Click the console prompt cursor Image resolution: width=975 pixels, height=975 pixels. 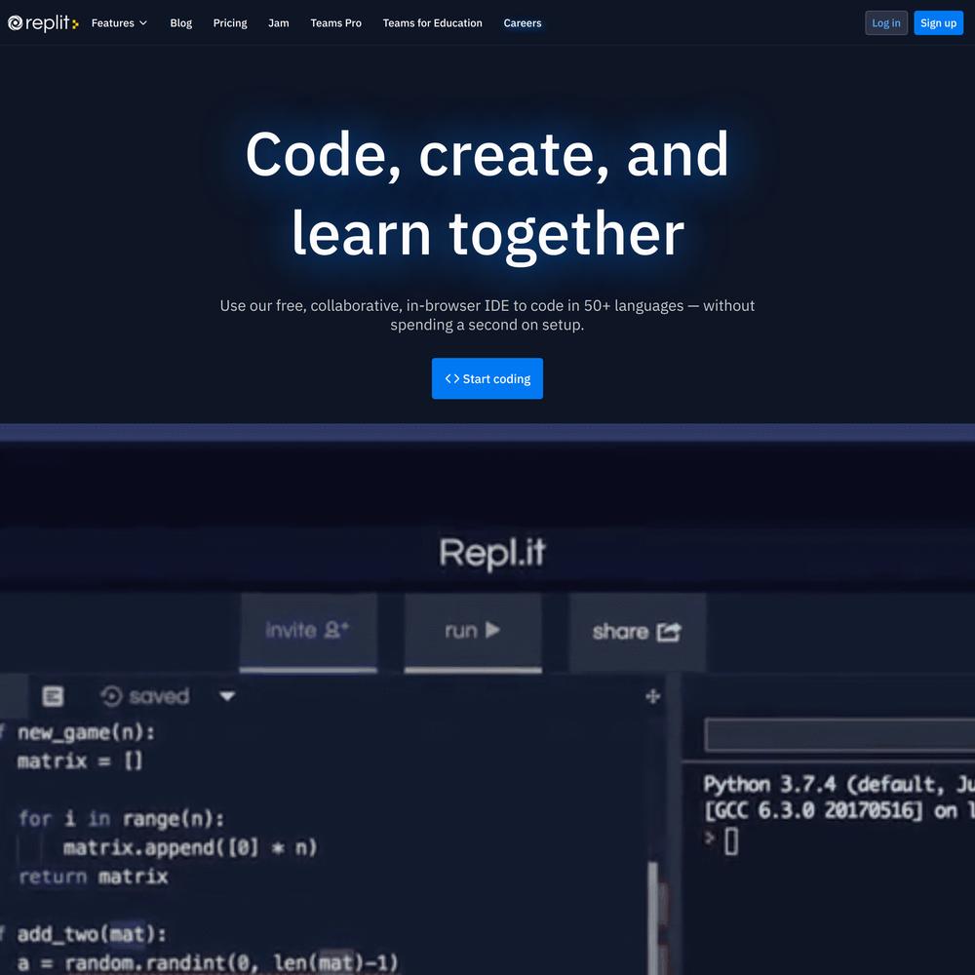[731, 842]
